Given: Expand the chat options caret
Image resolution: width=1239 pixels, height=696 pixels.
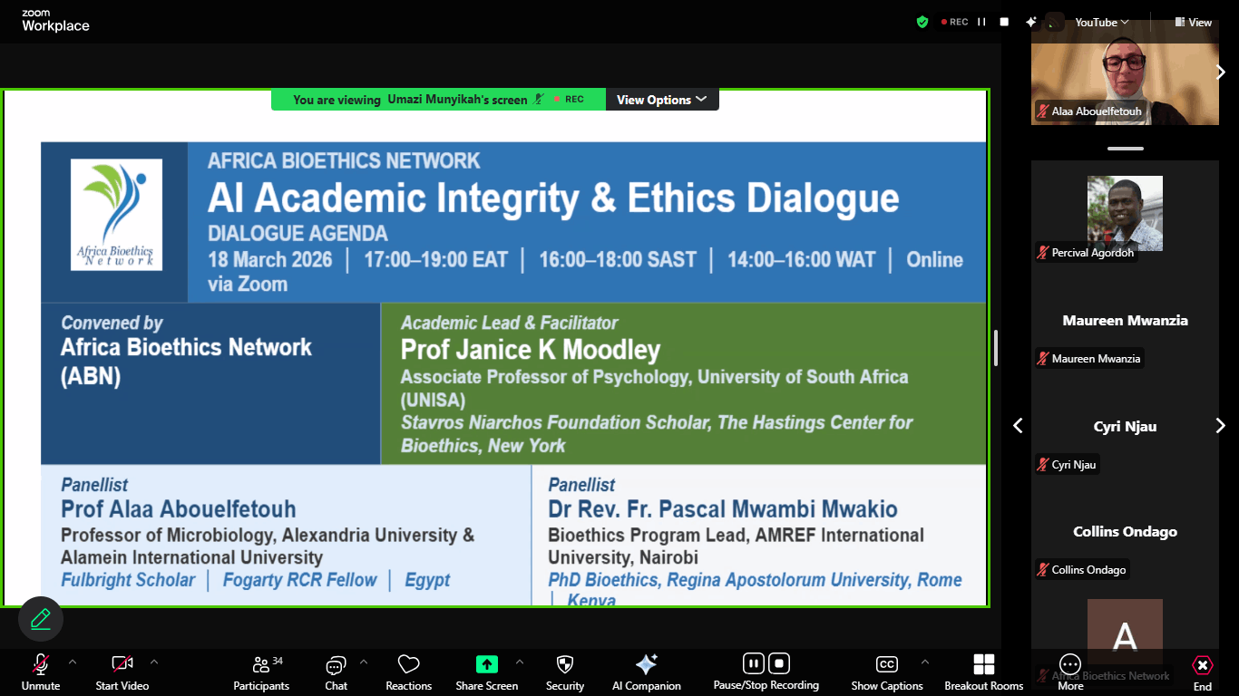Looking at the screenshot, I should click(364, 662).
